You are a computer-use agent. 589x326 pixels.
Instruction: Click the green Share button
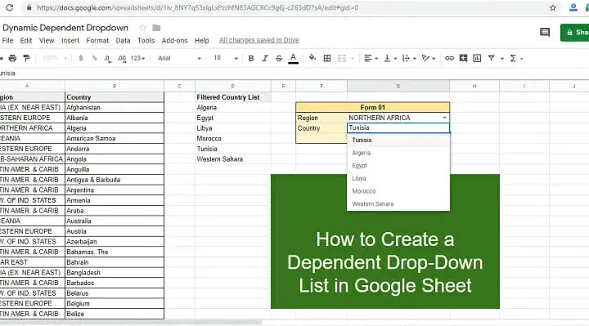click(x=575, y=33)
